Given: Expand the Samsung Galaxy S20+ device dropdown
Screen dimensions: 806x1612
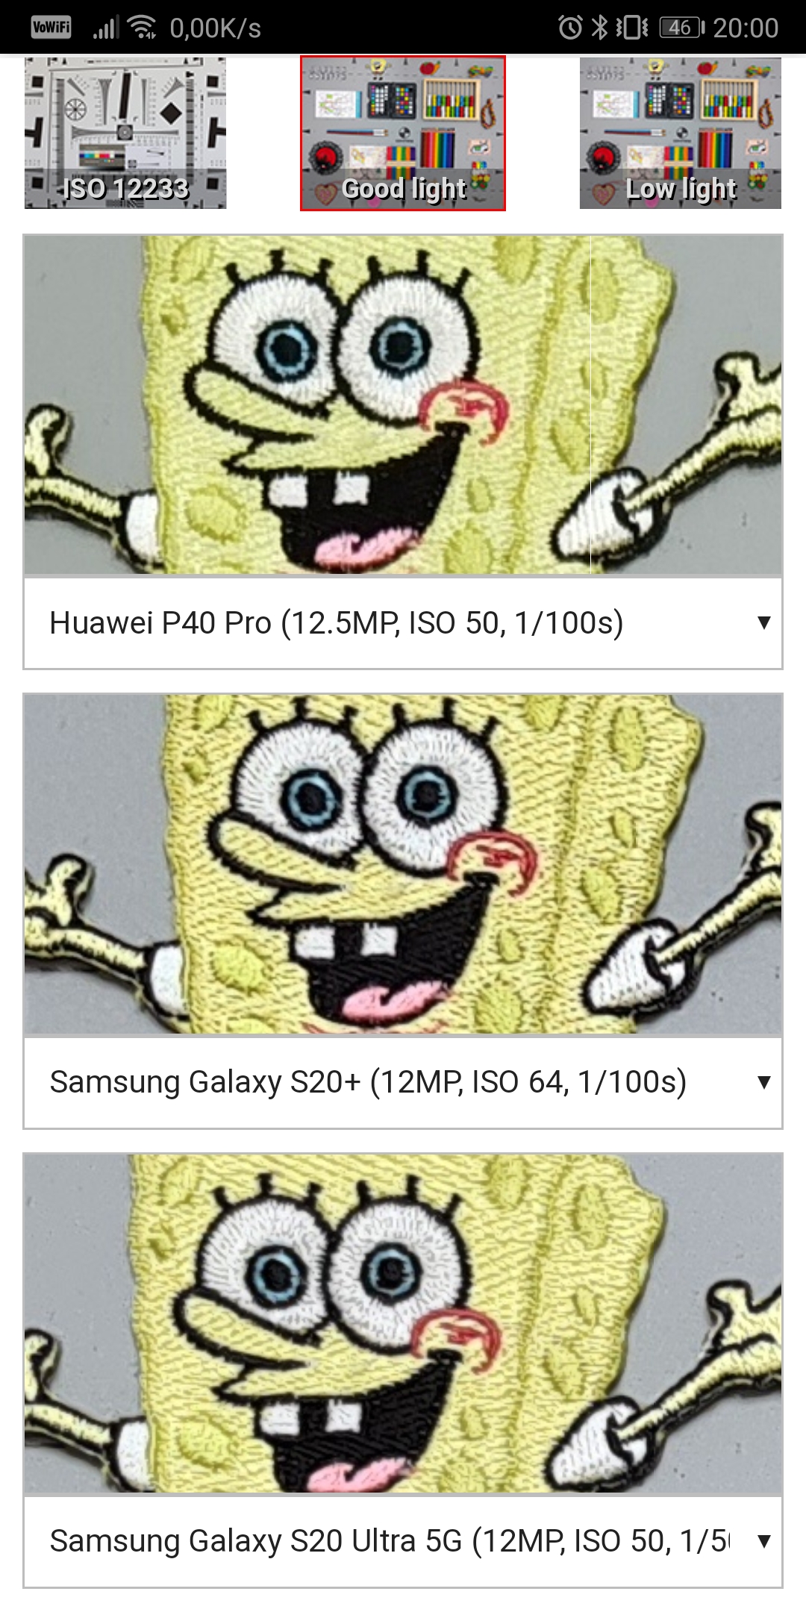Looking at the screenshot, I should 403,1082.
